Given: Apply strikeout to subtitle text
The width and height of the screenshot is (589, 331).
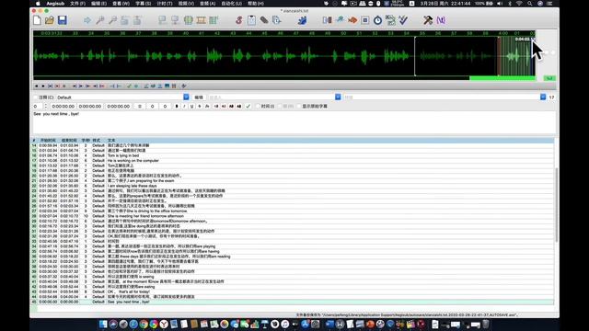Looking at the screenshot, I should coord(200,107).
